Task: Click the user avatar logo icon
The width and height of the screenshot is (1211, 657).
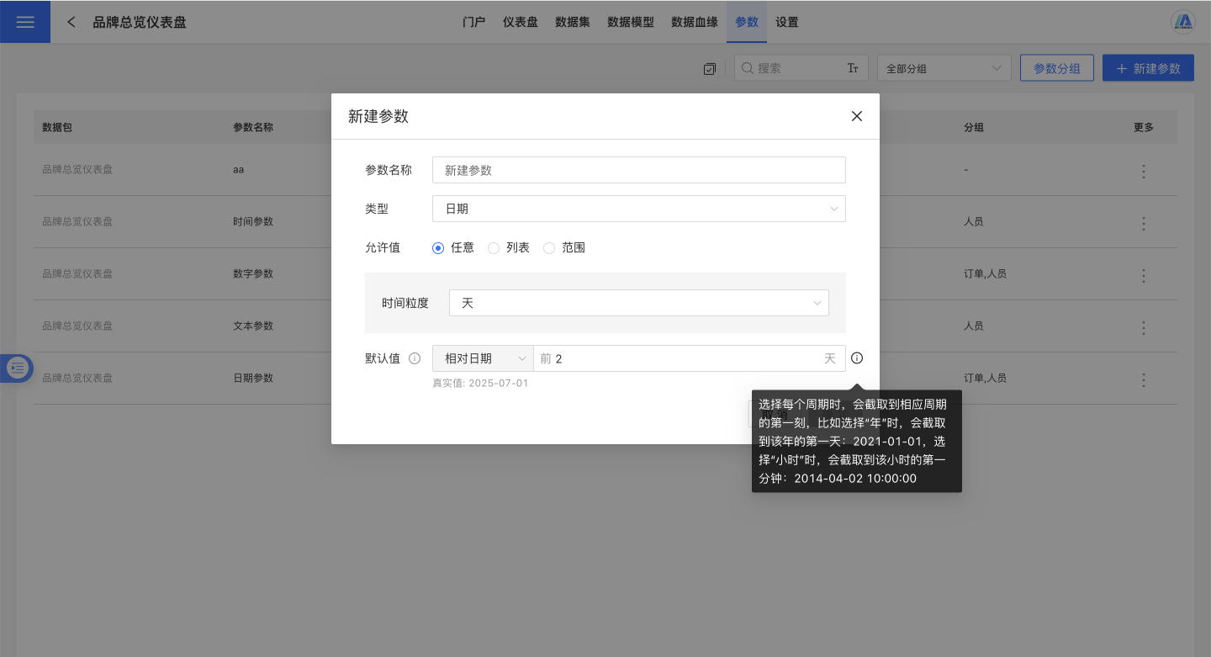Action: click(x=1183, y=22)
